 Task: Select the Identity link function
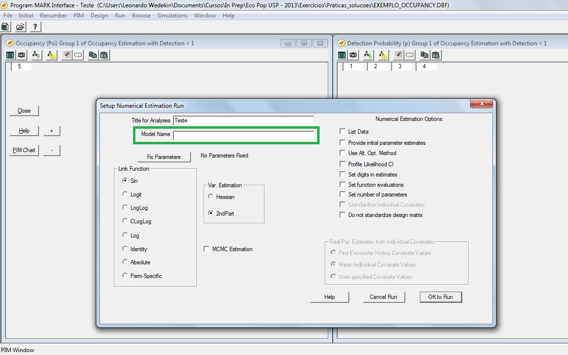click(x=125, y=248)
